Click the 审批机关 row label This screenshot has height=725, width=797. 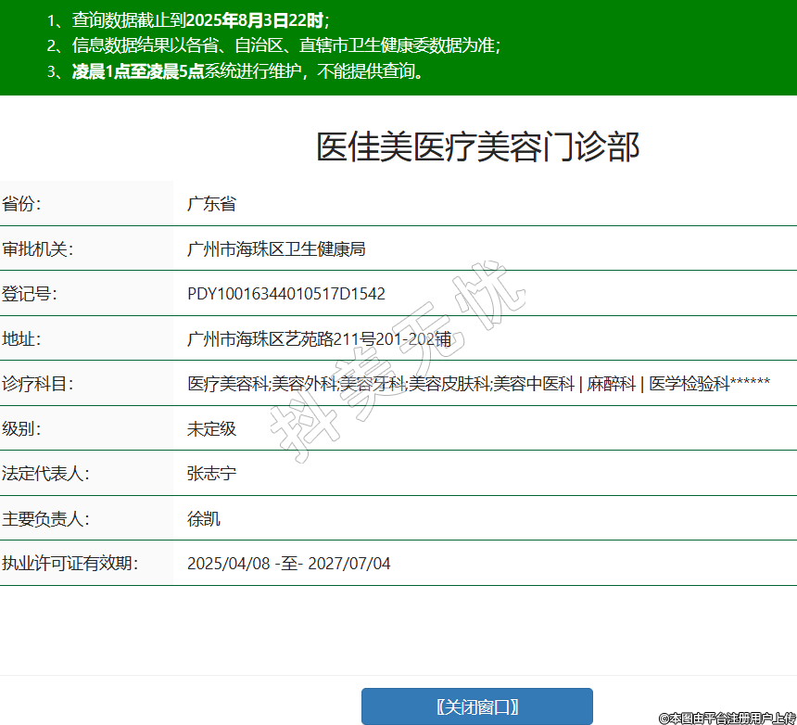[37, 249]
